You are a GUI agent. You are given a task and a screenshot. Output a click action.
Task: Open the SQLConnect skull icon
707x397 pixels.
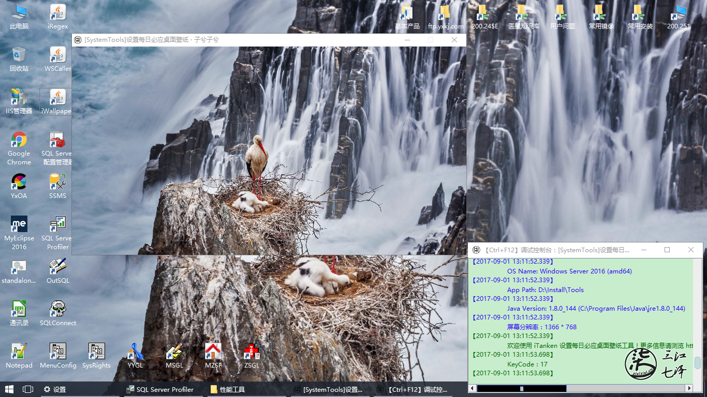pos(57,314)
